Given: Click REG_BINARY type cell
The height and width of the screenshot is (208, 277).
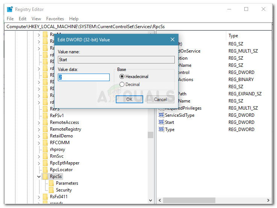Looking at the screenshot, I should 241,80.
